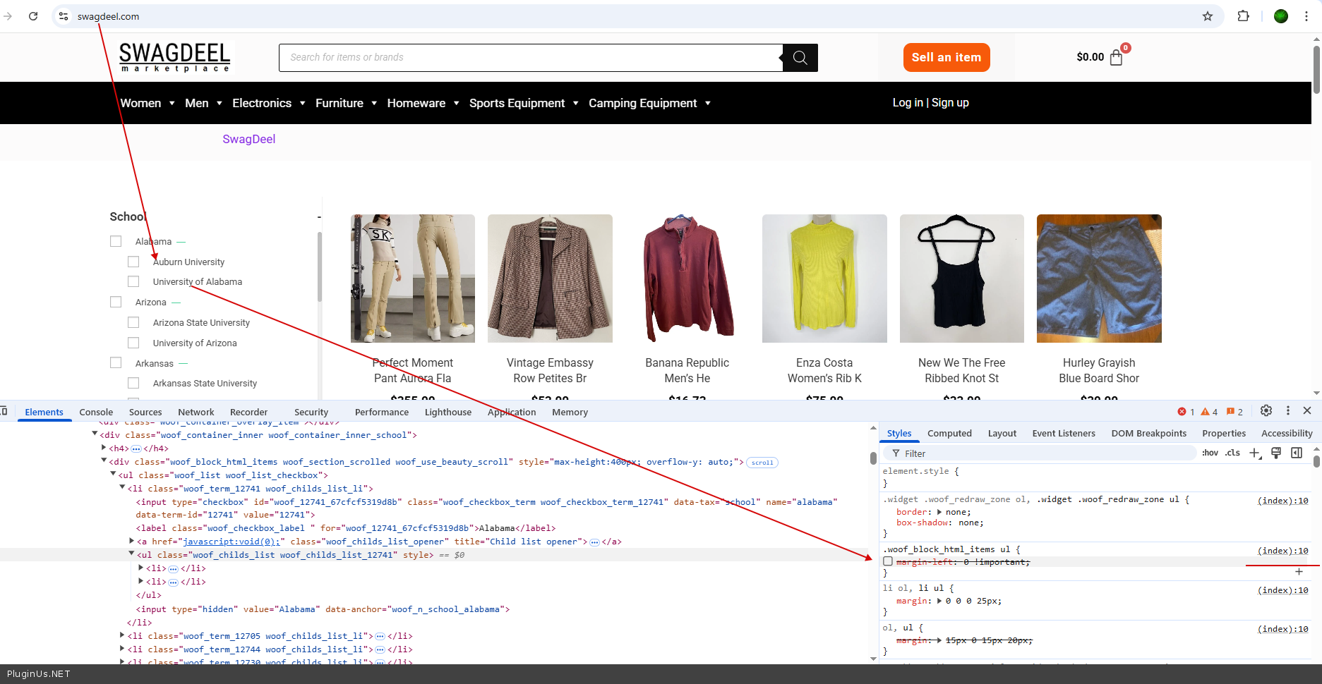Screen dimensions: 1322x684
Task: Focus the item search input field
Action: pos(531,58)
